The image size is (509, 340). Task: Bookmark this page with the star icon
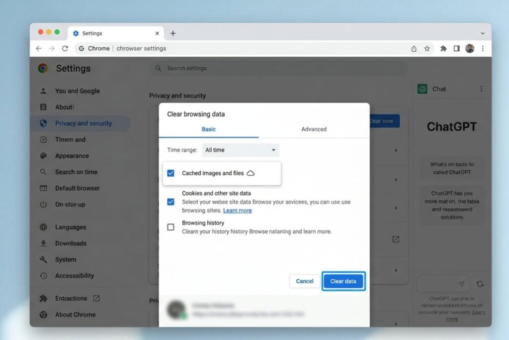coord(427,48)
